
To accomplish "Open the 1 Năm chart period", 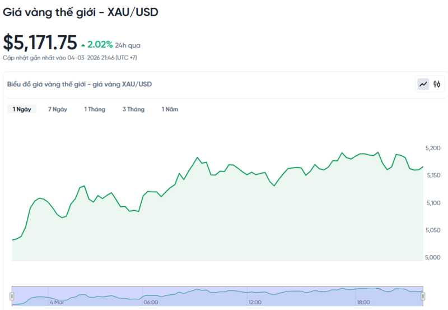I will point(170,109).
